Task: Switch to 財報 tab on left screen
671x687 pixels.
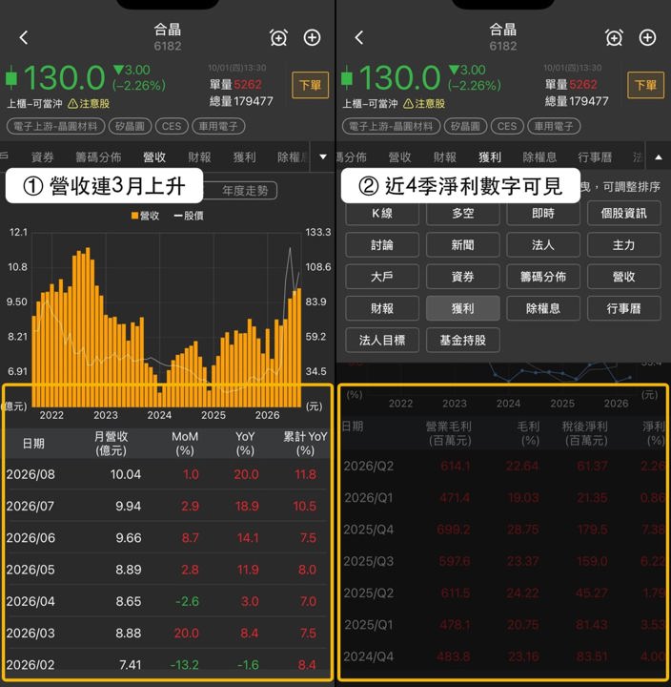Action: point(199,157)
